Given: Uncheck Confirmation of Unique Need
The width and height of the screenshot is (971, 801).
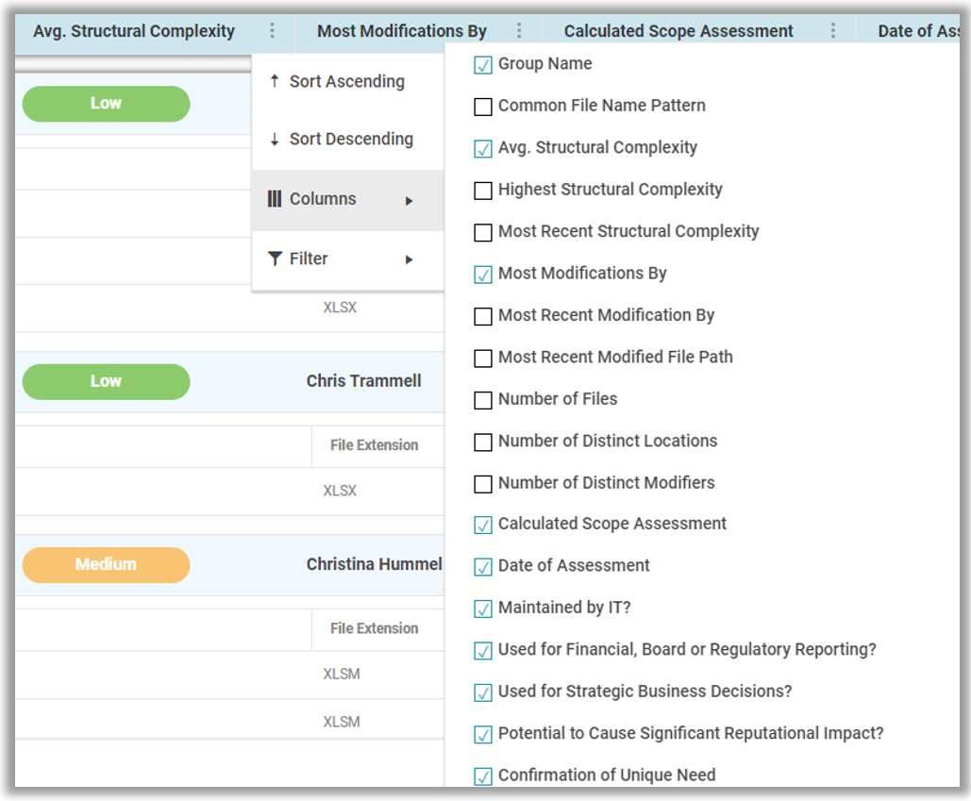Looking at the screenshot, I should click(483, 776).
